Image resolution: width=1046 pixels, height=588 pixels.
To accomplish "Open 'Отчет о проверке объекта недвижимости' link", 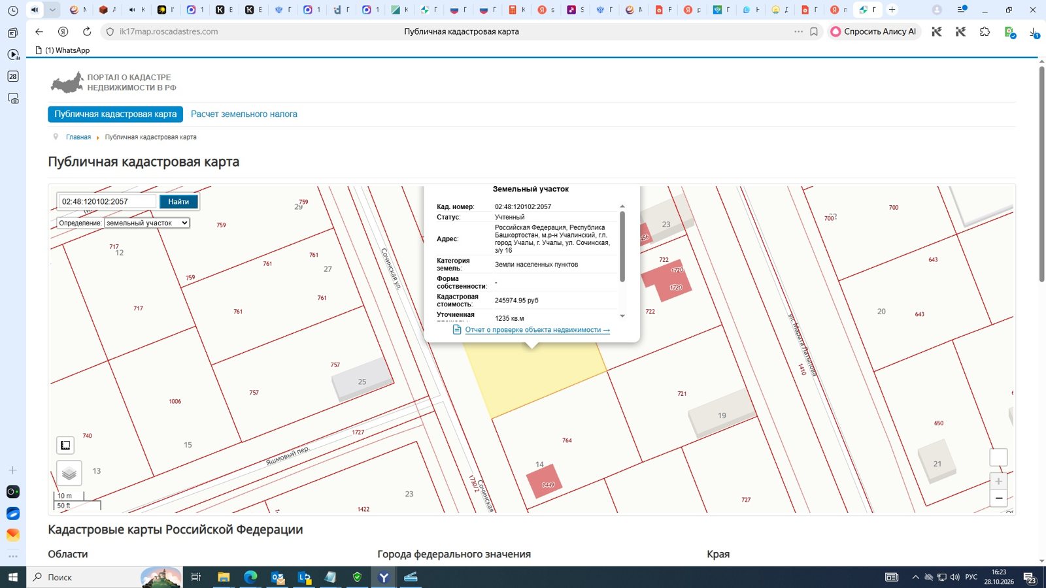I will tap(537, 330).
